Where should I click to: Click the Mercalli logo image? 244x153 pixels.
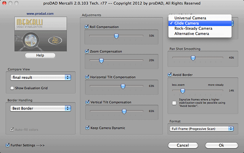[41, 34]
